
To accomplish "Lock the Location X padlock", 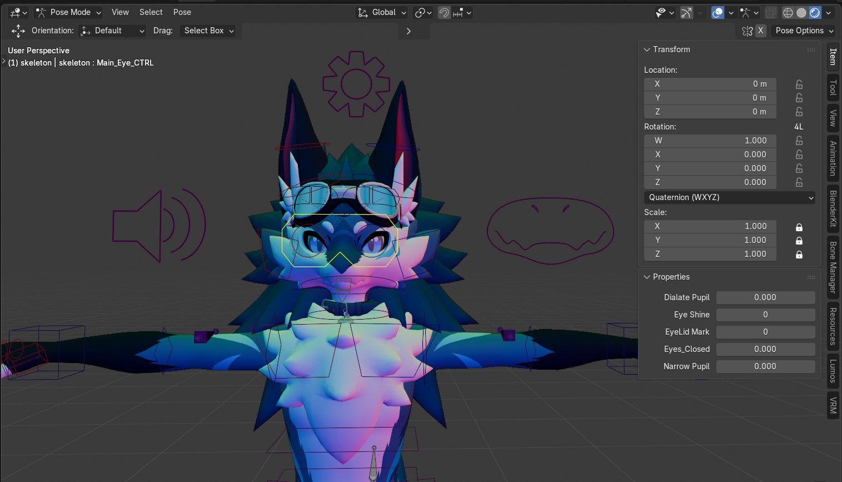I will tap(799, 84).
